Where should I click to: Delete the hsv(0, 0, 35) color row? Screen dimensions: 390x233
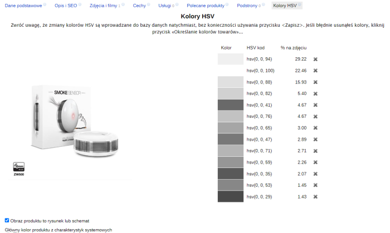(315, 174)
